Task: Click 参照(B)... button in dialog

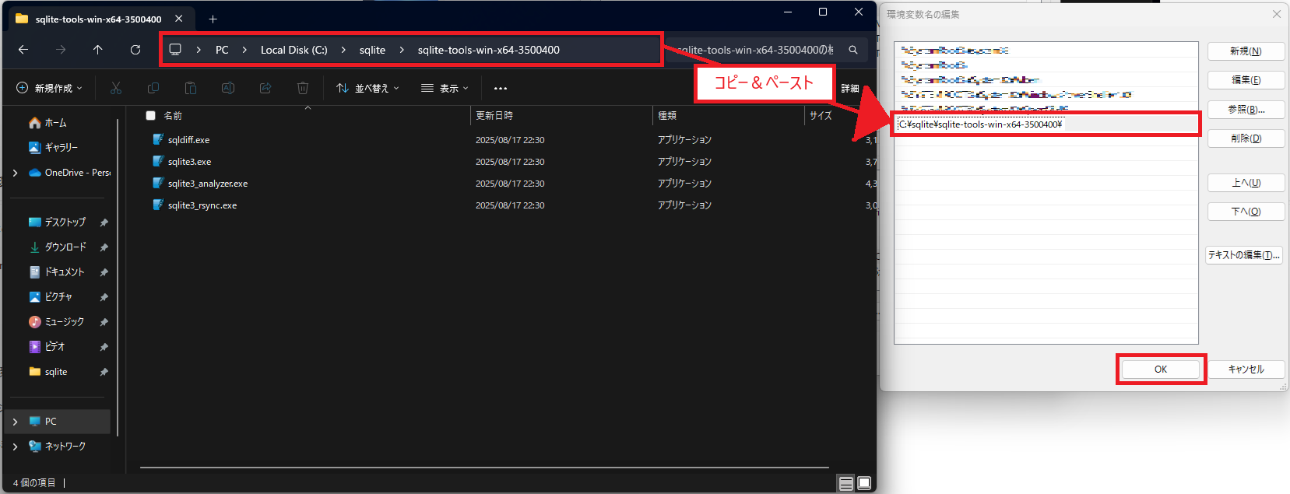Action: (x=1246, y=110)
